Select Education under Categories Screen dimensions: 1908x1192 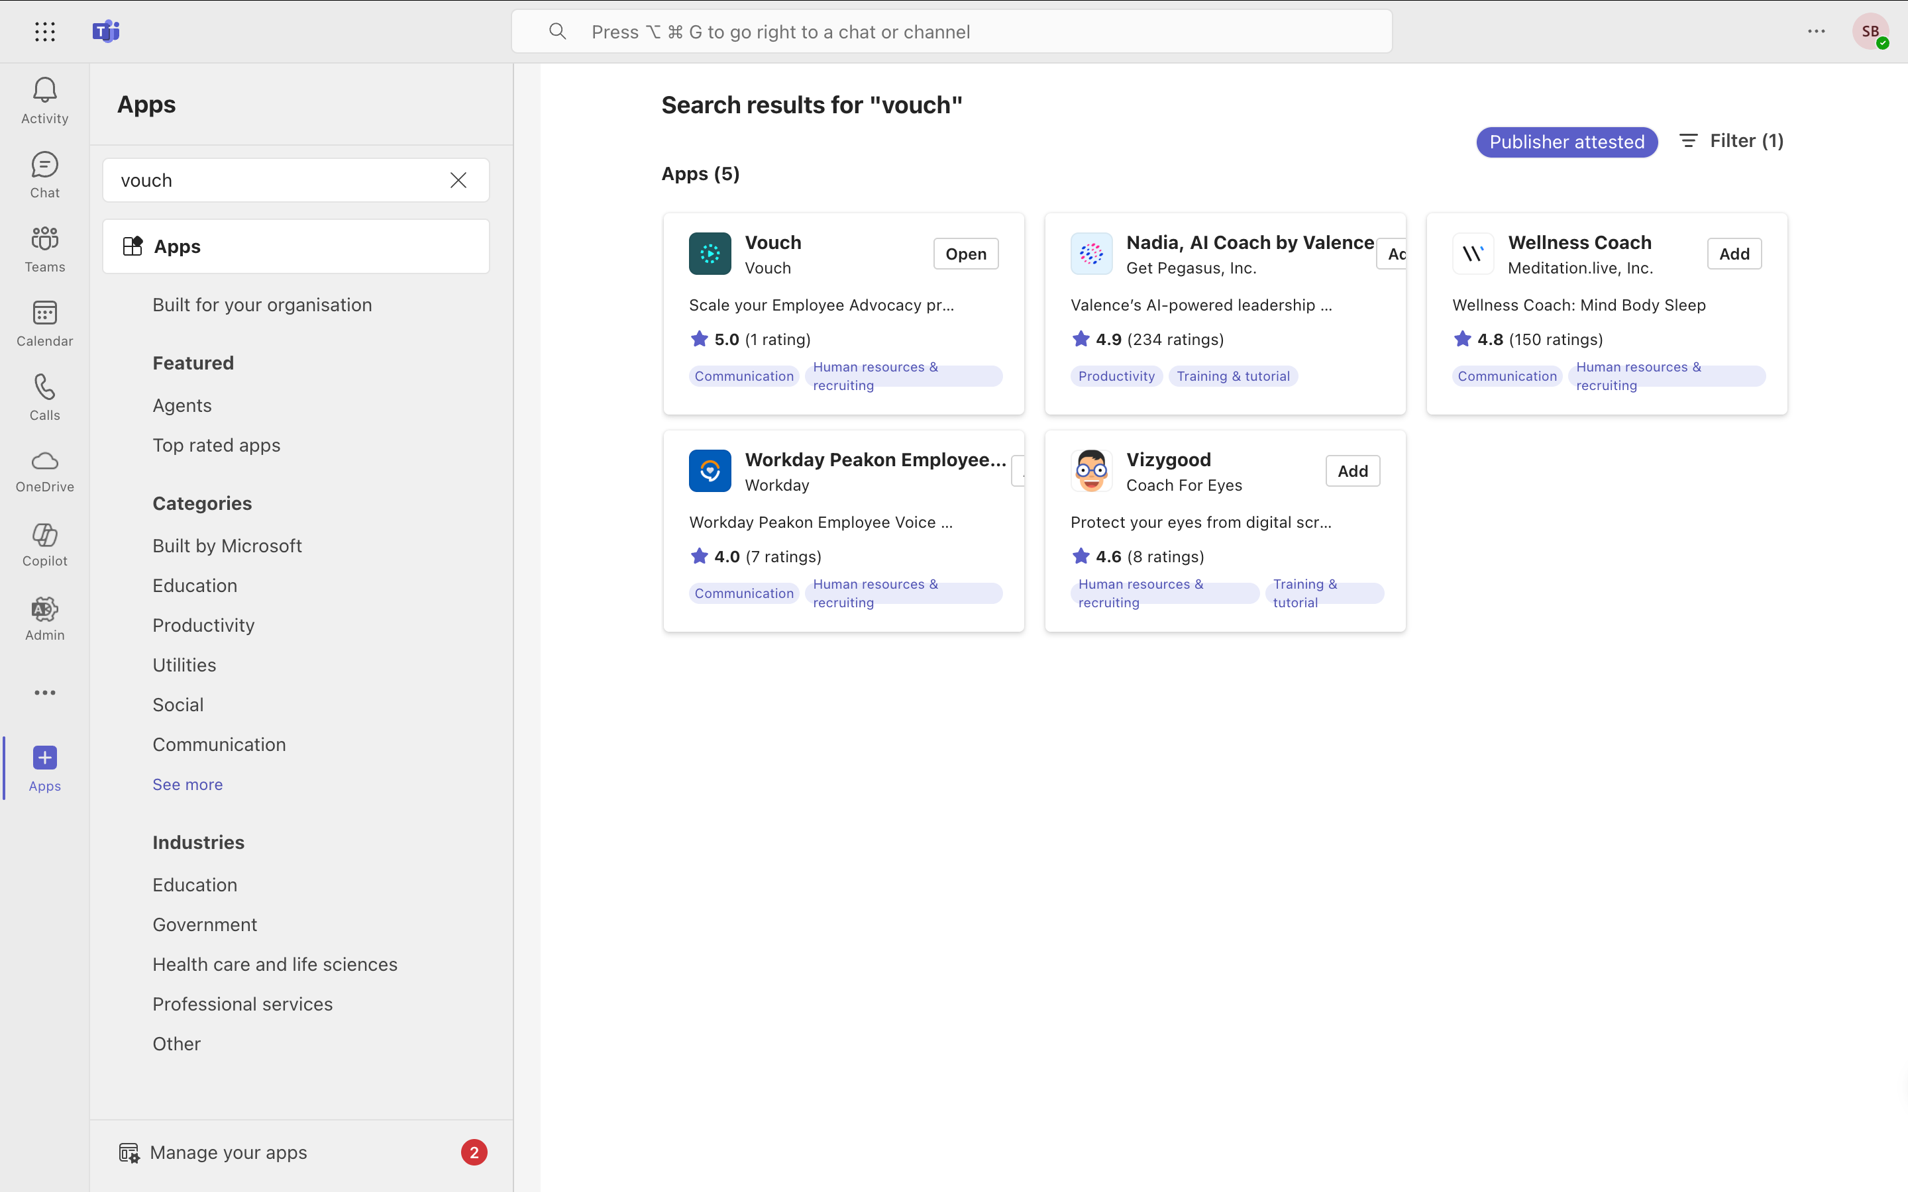pyautogui.click(x=195, y=586)
